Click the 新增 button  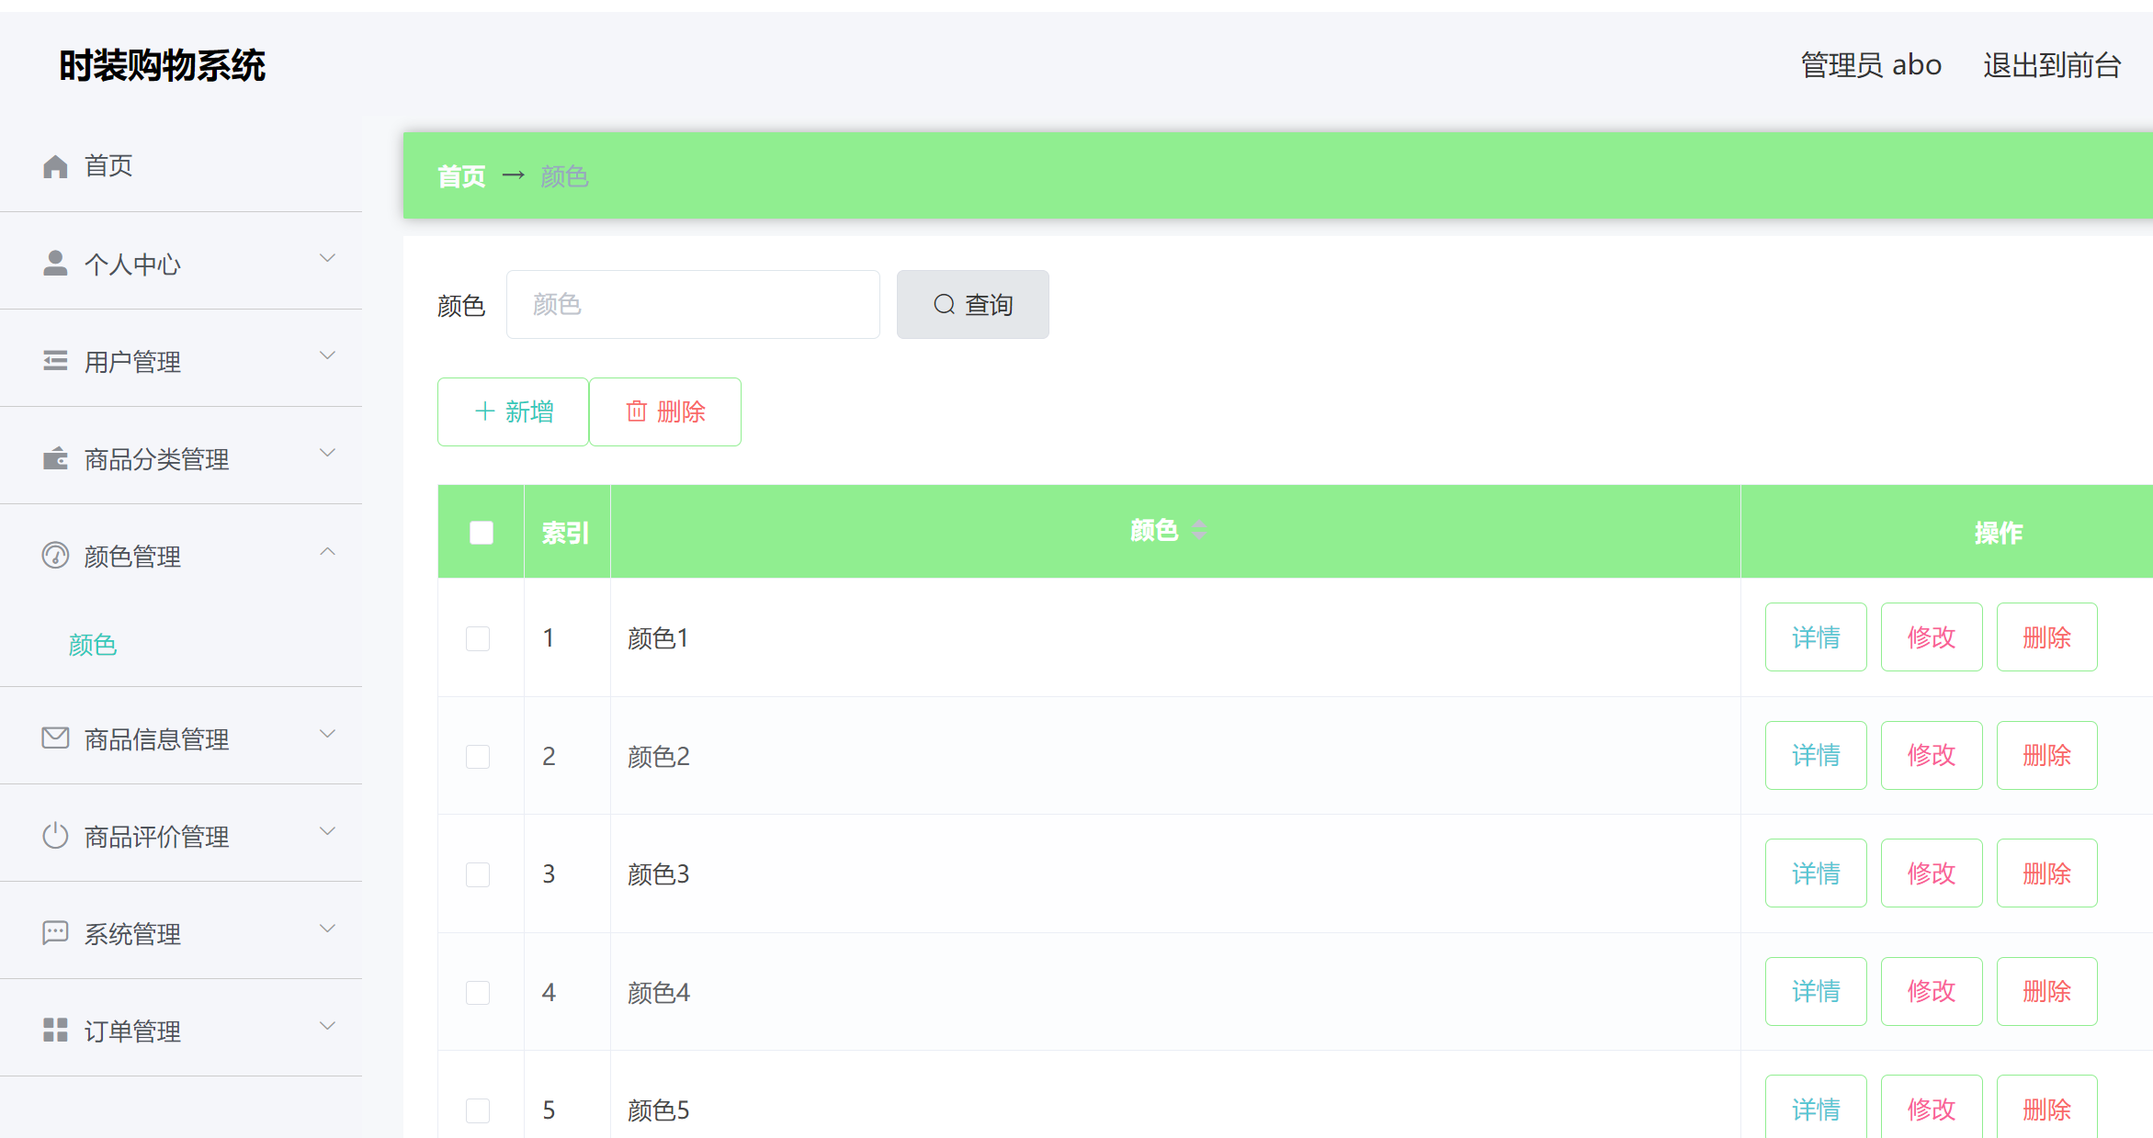[x=513, y=411]
